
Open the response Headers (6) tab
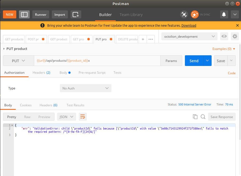48,105
